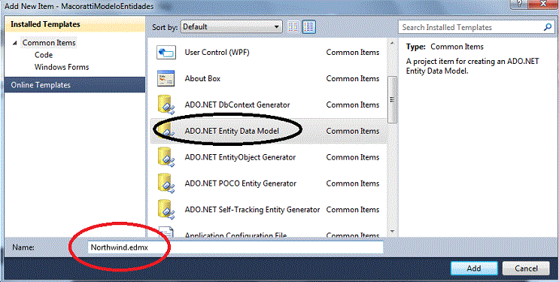Open the Installed Templates section
The width and height of the screenshot is (559, 282).
tap(75, 25)
